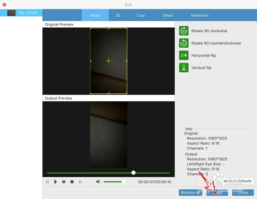Click Restore Defaults button
The image size is (257, 199).
point(238,181)
